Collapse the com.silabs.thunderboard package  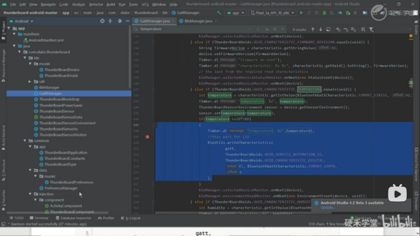point(20,52)
